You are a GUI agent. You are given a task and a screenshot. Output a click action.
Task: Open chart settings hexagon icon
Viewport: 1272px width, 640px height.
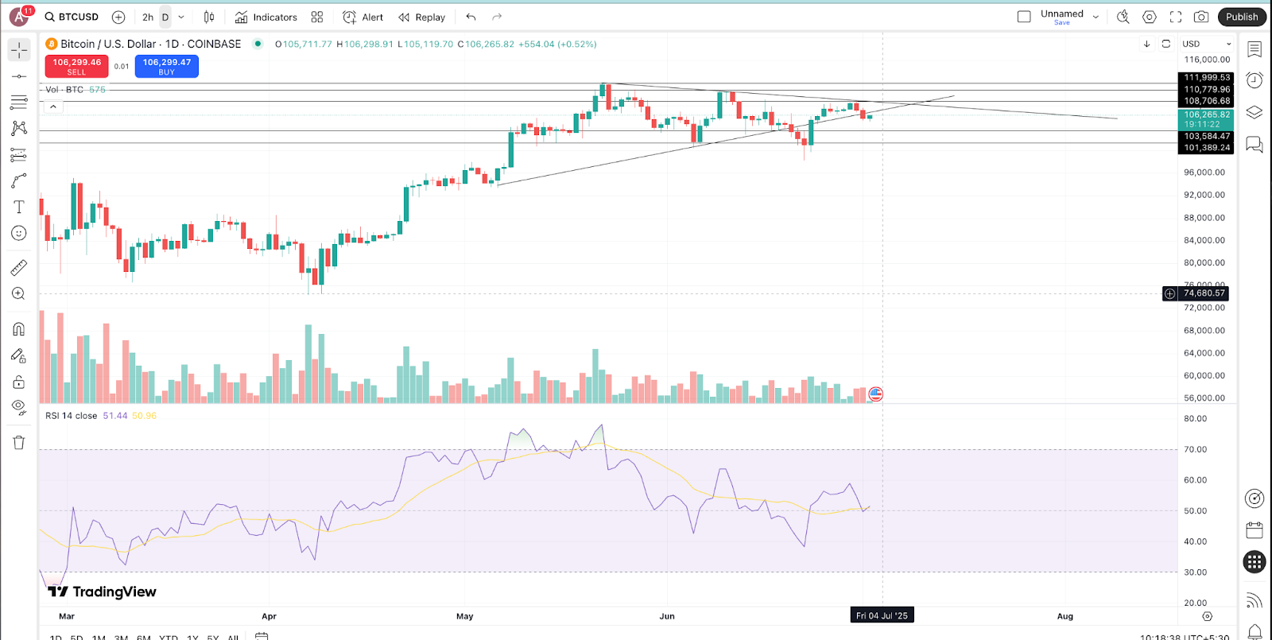(x=1150, y=17)
